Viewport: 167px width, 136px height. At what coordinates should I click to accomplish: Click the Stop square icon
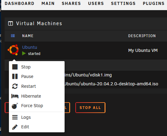[x=15, y=67]
